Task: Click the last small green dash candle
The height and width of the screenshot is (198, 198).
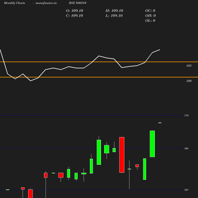Action: [x=160, y=123]
